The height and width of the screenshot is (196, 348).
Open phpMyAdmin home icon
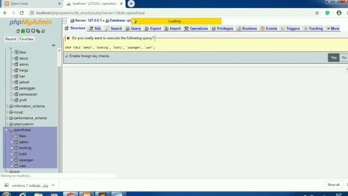18,31
